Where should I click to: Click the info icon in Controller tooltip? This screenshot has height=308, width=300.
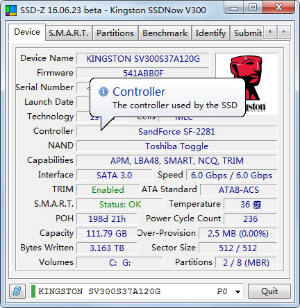click(x=103, y=92)
